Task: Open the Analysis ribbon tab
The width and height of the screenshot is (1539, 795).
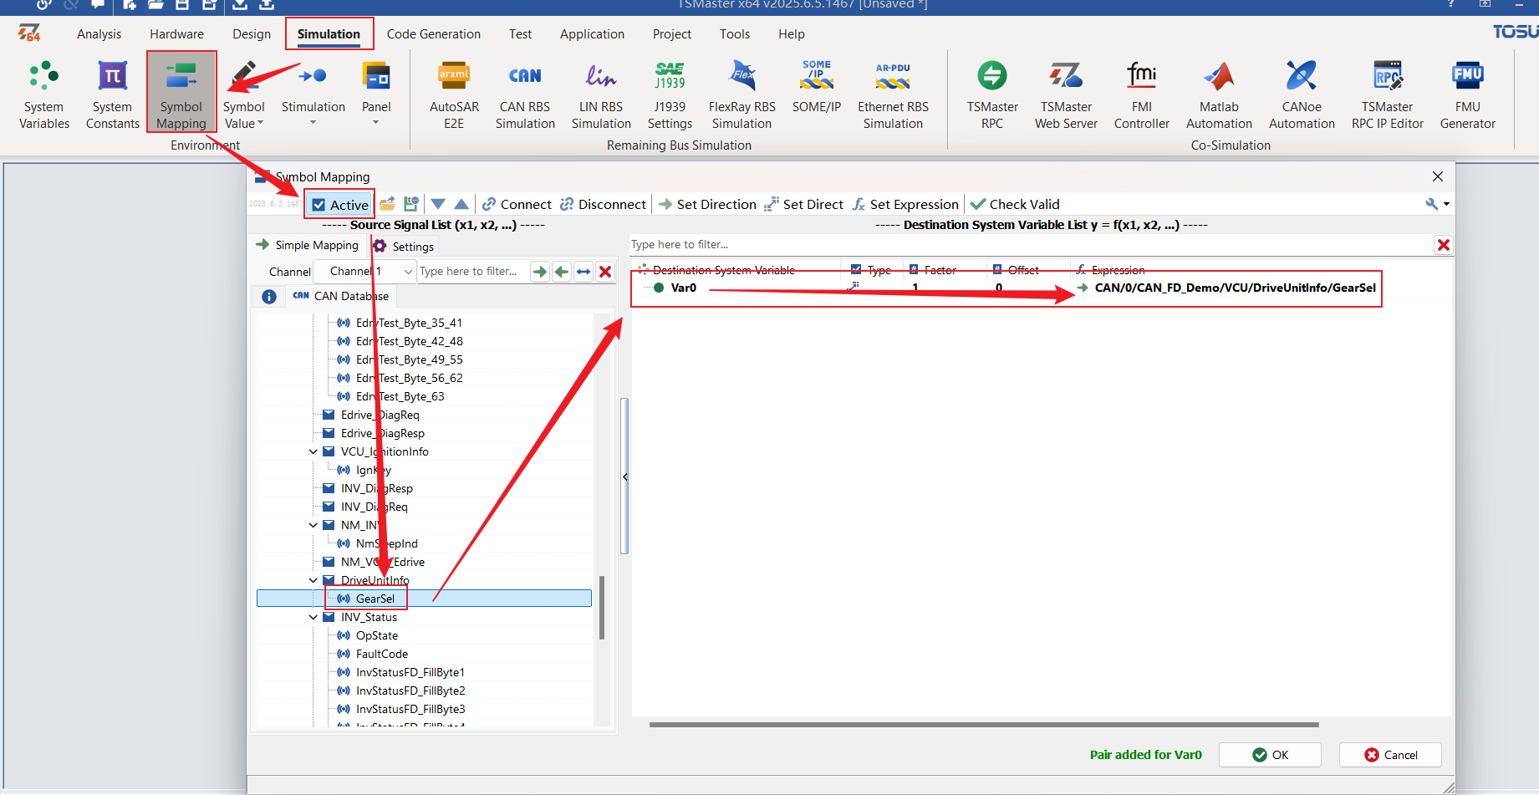Action: 99,34
